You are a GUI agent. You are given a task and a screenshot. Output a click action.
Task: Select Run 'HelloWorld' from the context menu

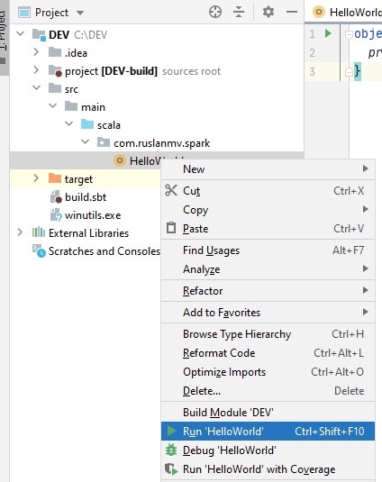click(268, 431)
